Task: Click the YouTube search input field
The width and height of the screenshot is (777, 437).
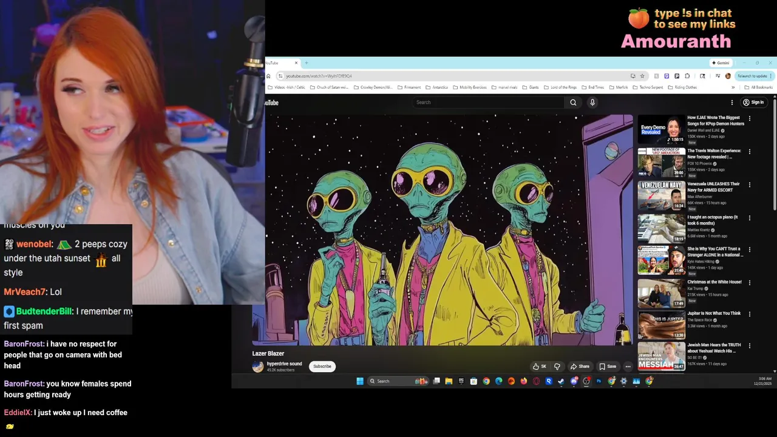Action: (489, 102)
